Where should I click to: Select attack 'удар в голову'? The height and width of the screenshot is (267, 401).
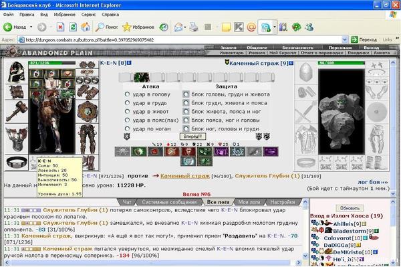tap(127, 94)
